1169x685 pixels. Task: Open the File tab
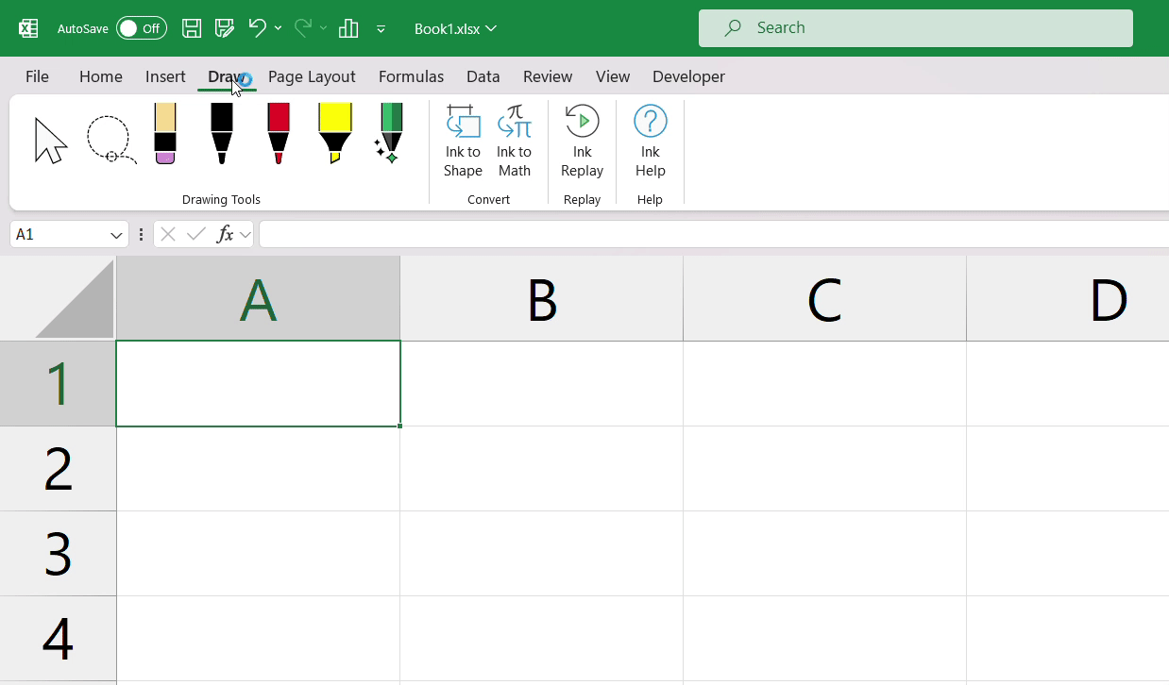click(37, 76)
